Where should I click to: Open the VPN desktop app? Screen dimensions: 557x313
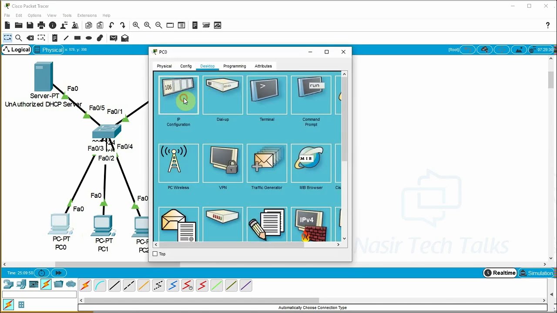click(x=222, y=163)
